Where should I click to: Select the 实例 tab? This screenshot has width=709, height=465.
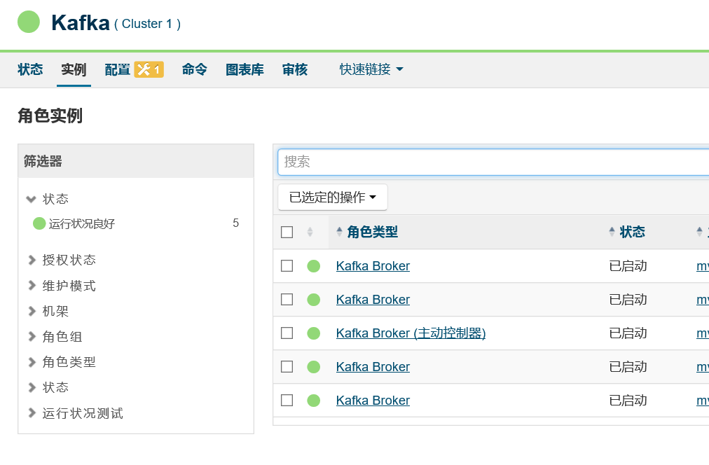(74, 69)
